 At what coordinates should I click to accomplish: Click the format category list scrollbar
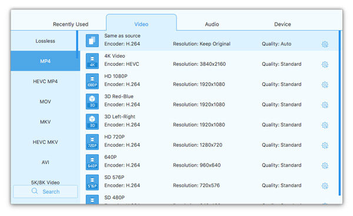point(77,44)
